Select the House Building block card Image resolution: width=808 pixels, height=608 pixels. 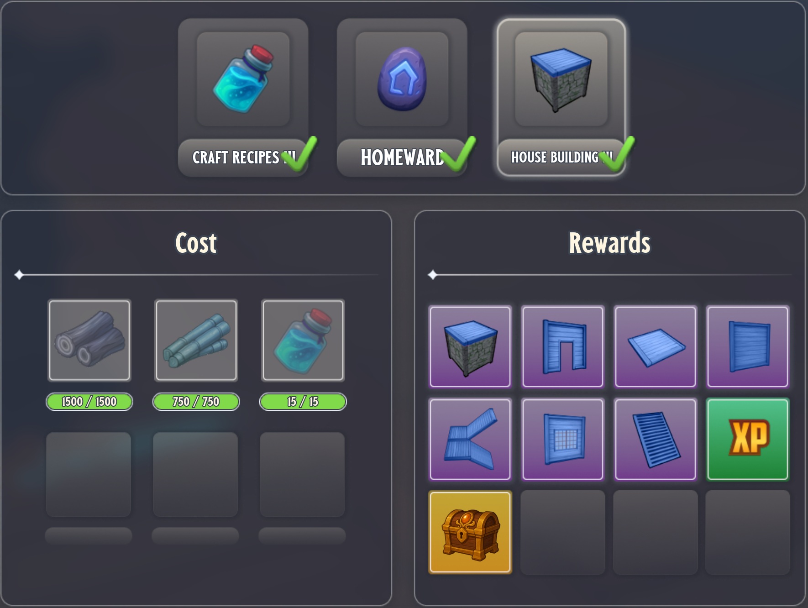point(561,97)
